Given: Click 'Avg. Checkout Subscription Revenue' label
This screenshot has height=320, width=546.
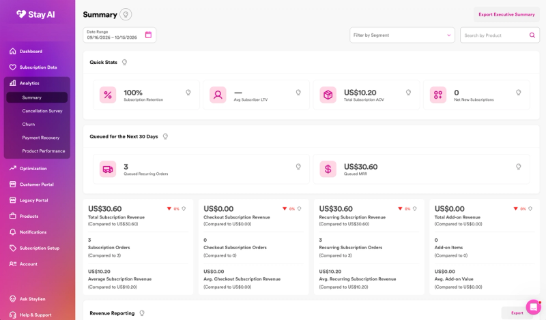Looking at the screenshot, I should tap(242, 279).
